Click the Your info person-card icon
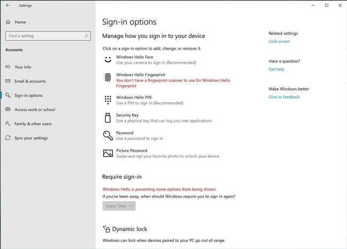347x249 pixels. click(x=8, y=67)
